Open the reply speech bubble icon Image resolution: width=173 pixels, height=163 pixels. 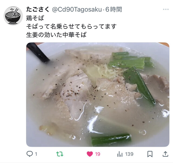[x=29, y=154]
